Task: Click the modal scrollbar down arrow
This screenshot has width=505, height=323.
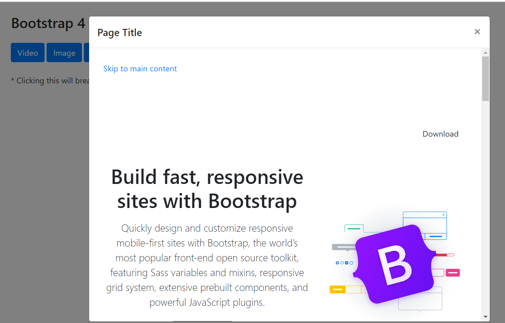Action: click(485, 317)
